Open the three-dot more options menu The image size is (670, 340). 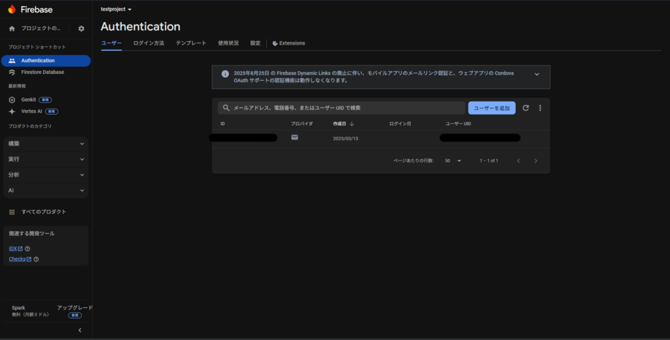(x=540, y=108)
